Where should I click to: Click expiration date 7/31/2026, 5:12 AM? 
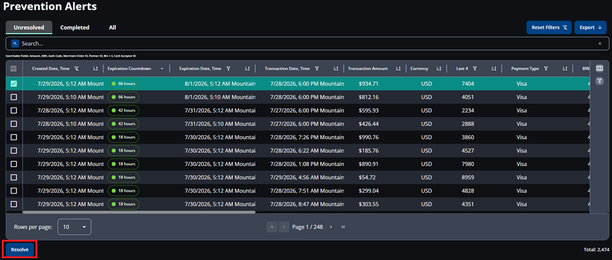pos(220,111)
